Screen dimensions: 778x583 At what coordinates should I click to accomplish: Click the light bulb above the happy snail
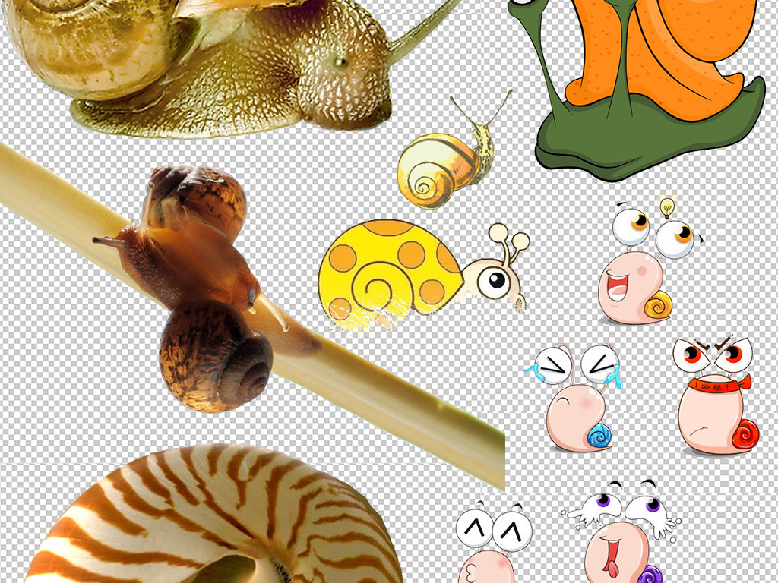[x=667, y=204]
